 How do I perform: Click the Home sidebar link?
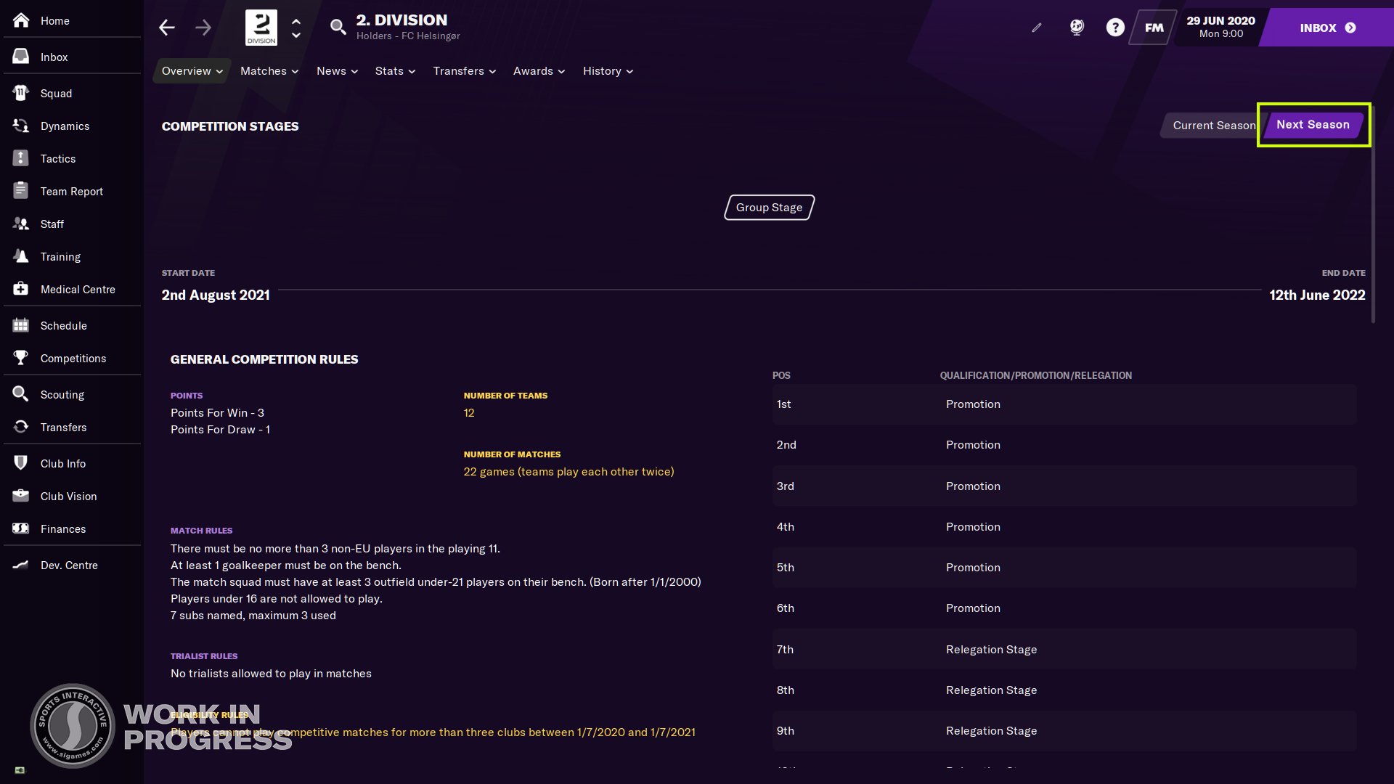click(x=55, y=20)
